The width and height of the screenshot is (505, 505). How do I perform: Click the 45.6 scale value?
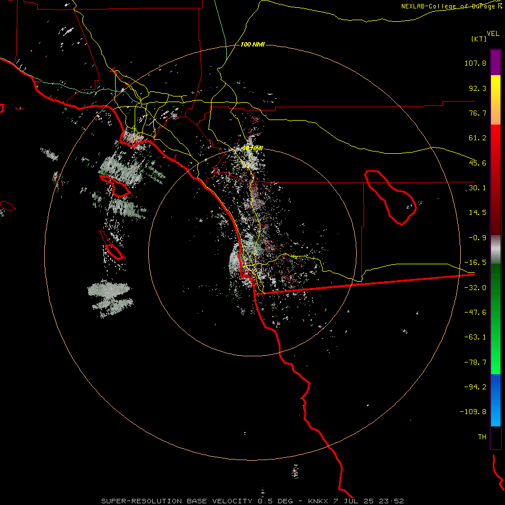[478, 163]
